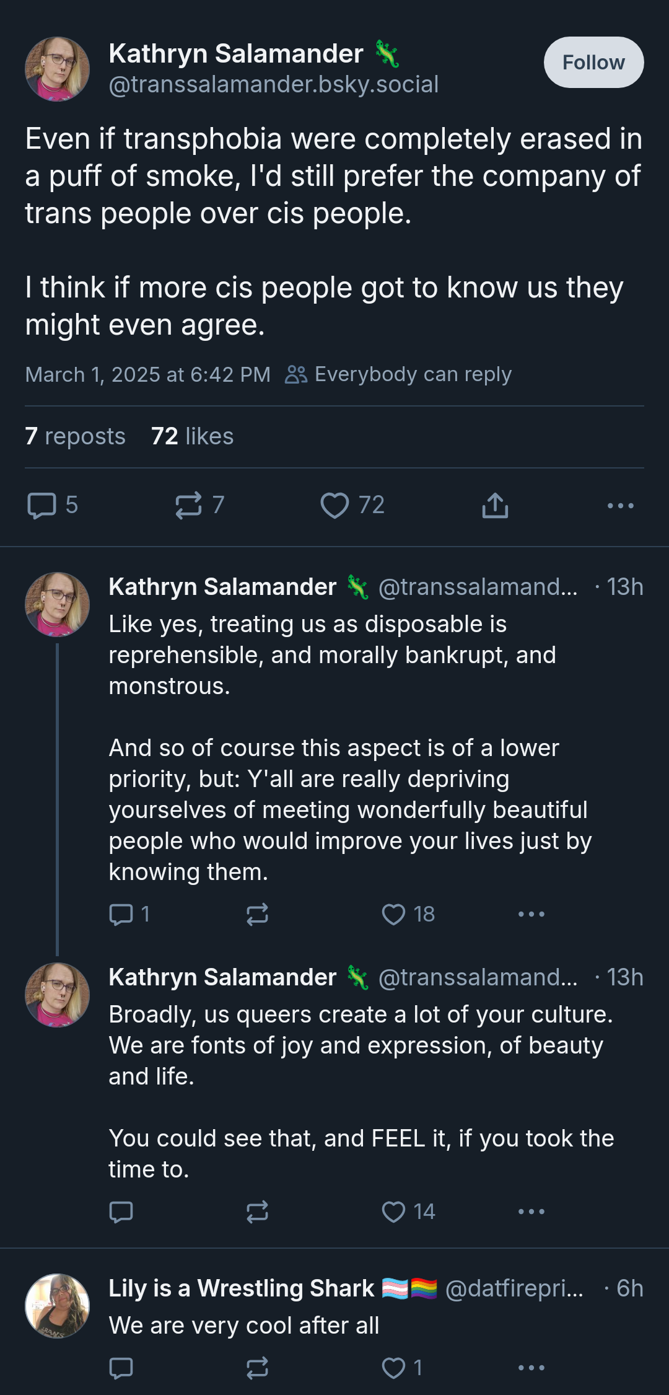This screenshot has width=669, height=1395.
Task: Repost Lily's 'We are very cool' reply
Action: click(x=257, y=1368)
